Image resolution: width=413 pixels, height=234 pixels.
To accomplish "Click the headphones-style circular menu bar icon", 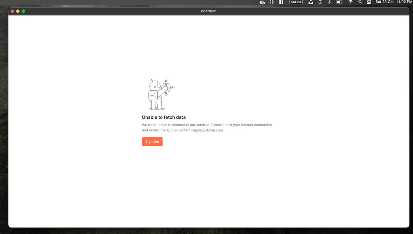I will tap(272, 2).
